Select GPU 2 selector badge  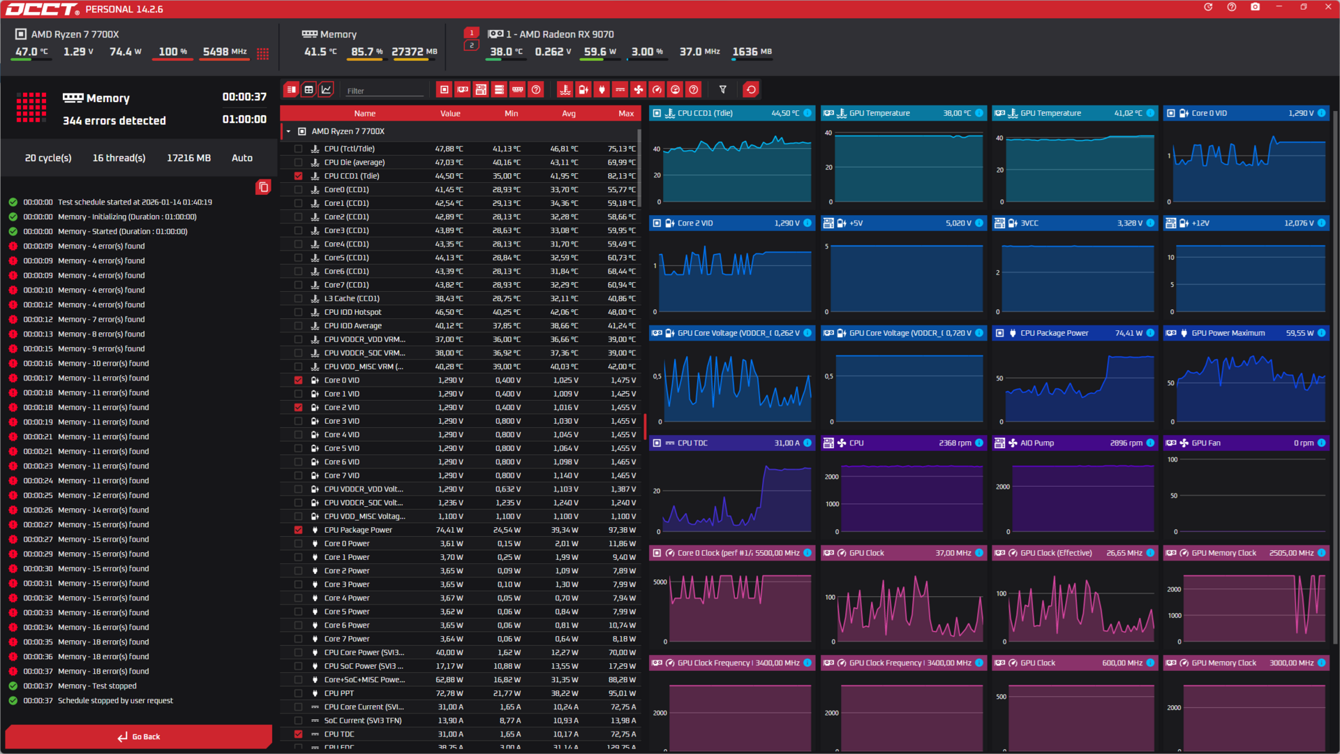pyautogui.click(x=471, y=46)
